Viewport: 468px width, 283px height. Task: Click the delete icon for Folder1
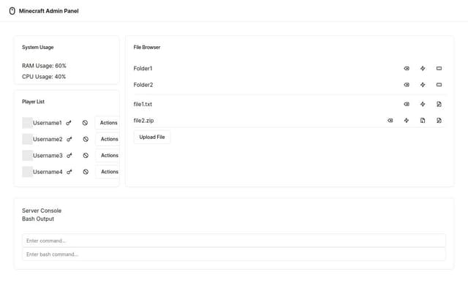tap(407, 68)
